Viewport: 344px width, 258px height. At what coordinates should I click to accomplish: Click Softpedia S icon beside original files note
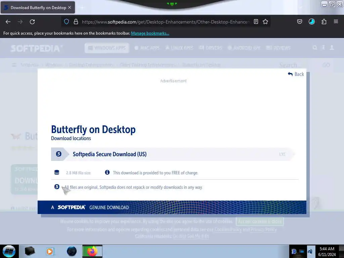click(57, 187)
